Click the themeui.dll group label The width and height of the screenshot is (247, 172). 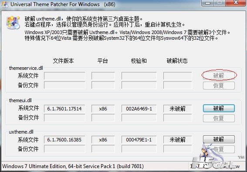(x=20, y=100)
